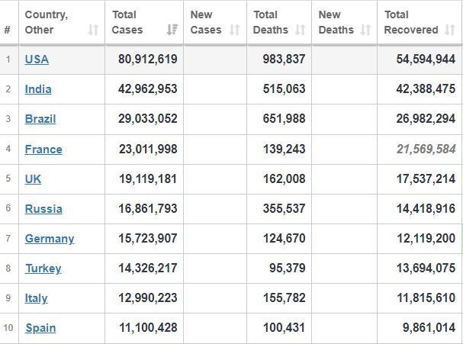Sort by Total Deaths arrow icon
The image size is (463, 344).
coord(301,30)
